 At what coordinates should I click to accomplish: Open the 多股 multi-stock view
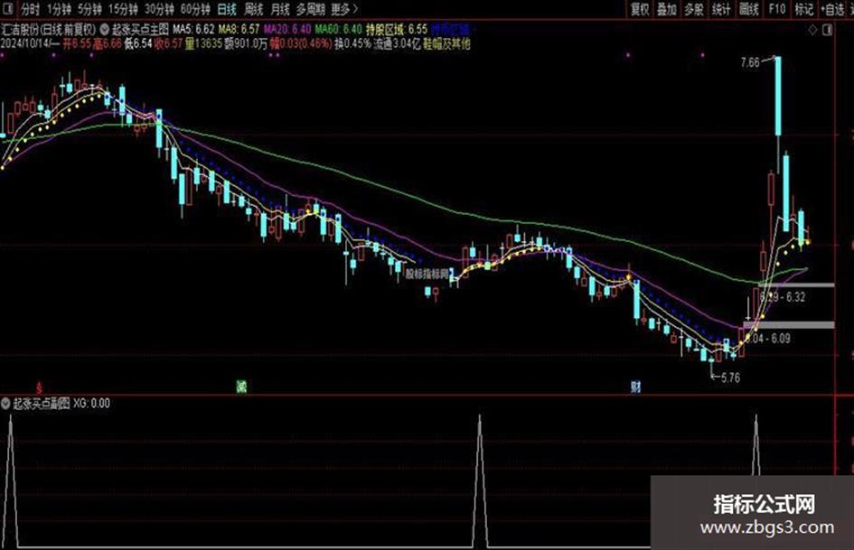(x=694, y=9)
